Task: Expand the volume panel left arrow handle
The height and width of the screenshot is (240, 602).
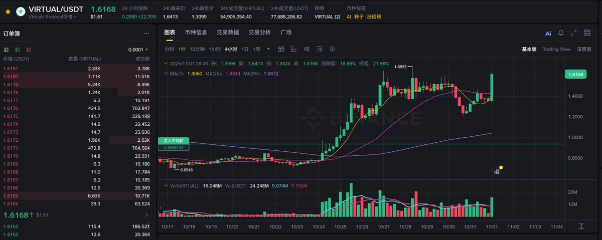Action: (x=161, y=206)
